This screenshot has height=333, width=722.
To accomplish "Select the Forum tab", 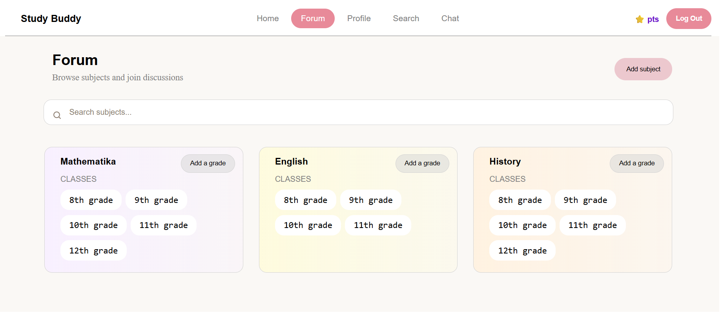I will (x=313, y=18).
